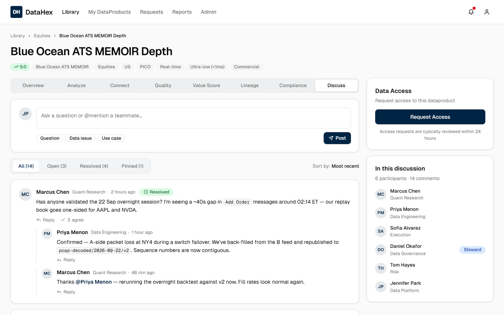This screenshot has width=504, height=315.
Task: Filter comments by Resolved (4)
Action: pyautogui.click(x=94, y=166)
